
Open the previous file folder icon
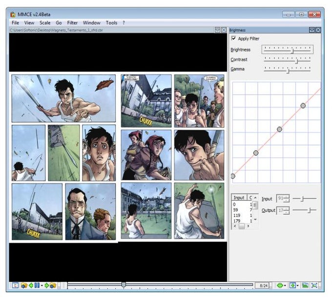click(x=24, y=285)
